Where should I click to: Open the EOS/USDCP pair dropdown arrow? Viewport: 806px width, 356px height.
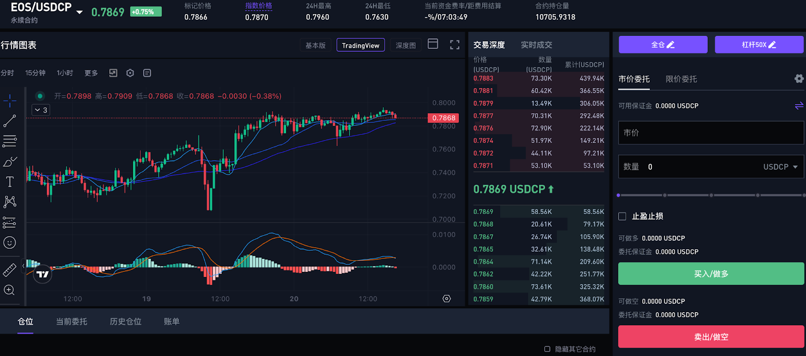(80, 12)
